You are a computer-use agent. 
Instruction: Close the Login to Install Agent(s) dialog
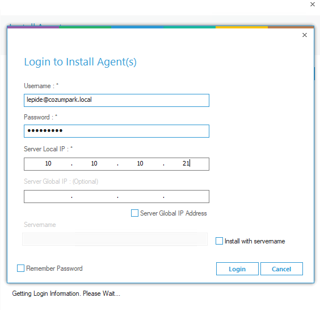pyautogui.click(x=305, y=35)
